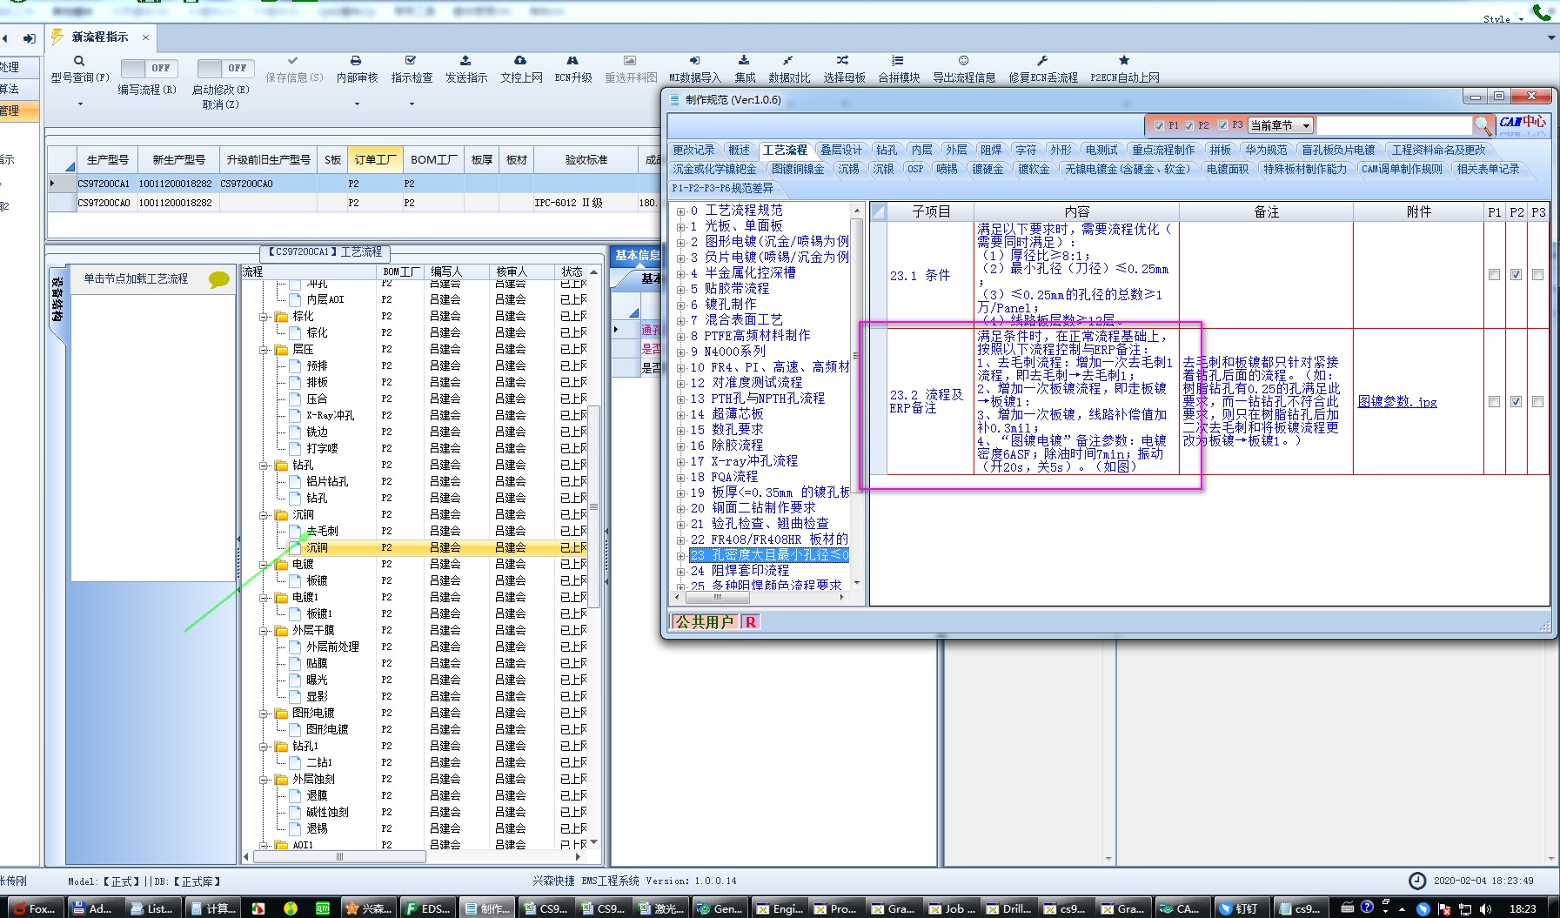Open 内部审核 printer icon

356,61
